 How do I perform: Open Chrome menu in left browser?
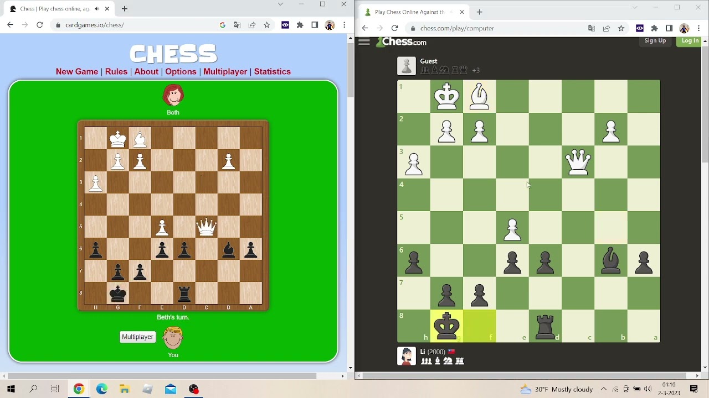pyautogui.click(x=345, y=25)
